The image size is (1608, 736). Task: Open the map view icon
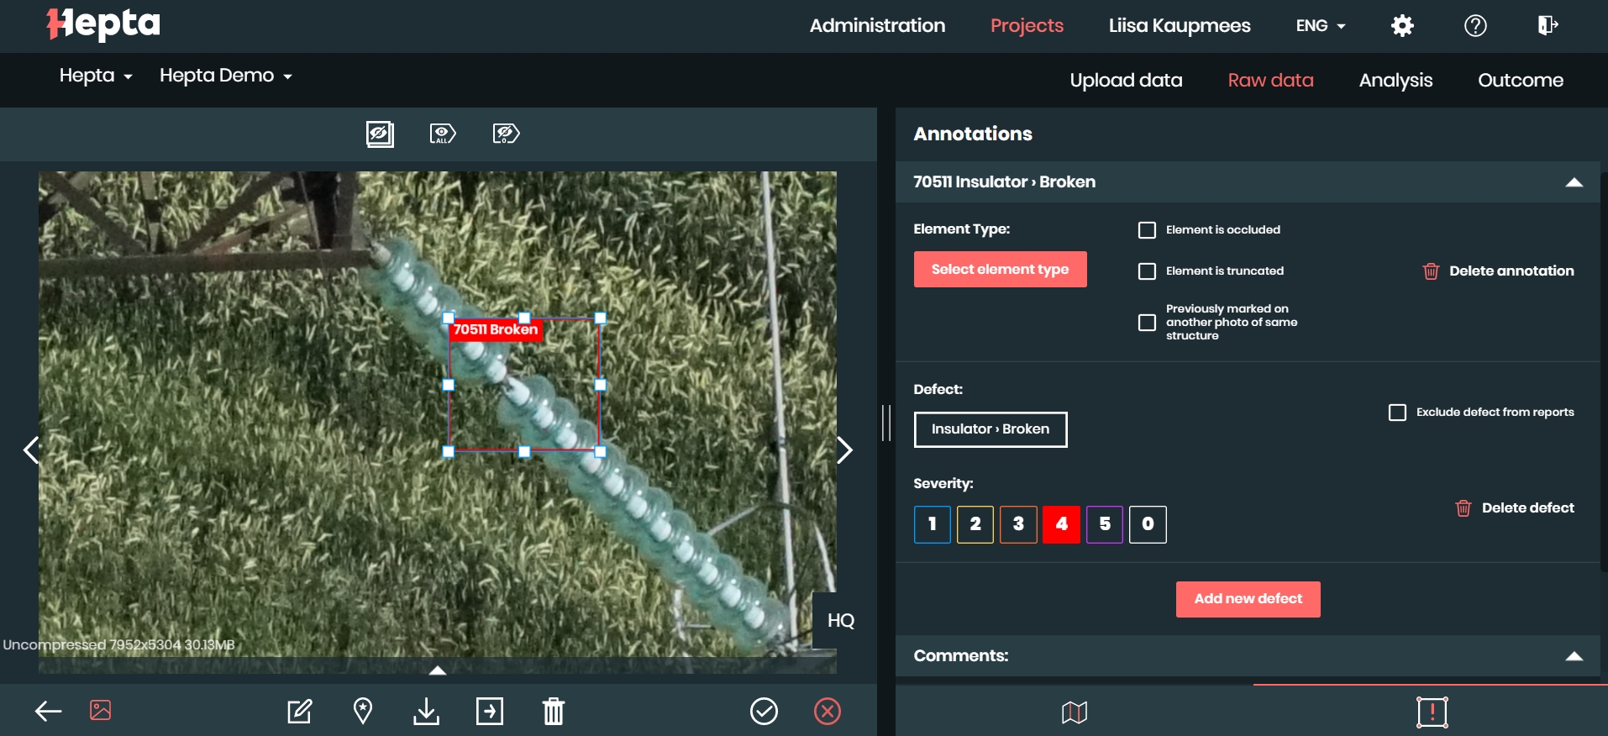(x=1075, y=712)
